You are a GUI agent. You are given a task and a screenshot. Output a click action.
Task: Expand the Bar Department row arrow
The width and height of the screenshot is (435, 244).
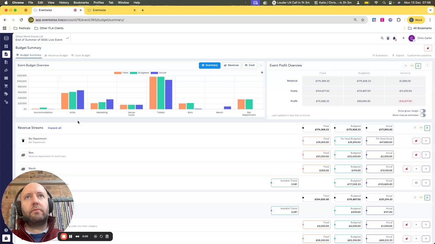426,141
